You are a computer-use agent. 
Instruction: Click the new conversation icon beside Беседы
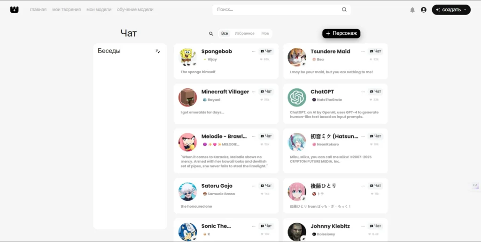coord(158,51)
